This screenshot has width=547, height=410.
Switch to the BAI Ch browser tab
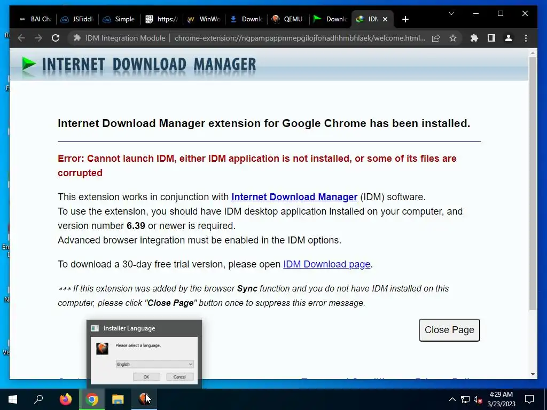[x=35, y=19]
